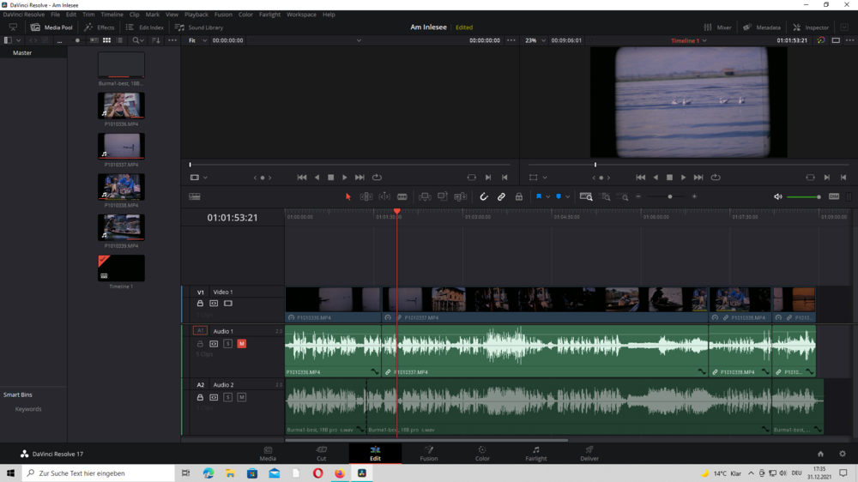The image size is (858, 482).
Task: Select the P1010338.MP4 media pool thumbnail
Action: pyautogui.click(x=121, y=187)
